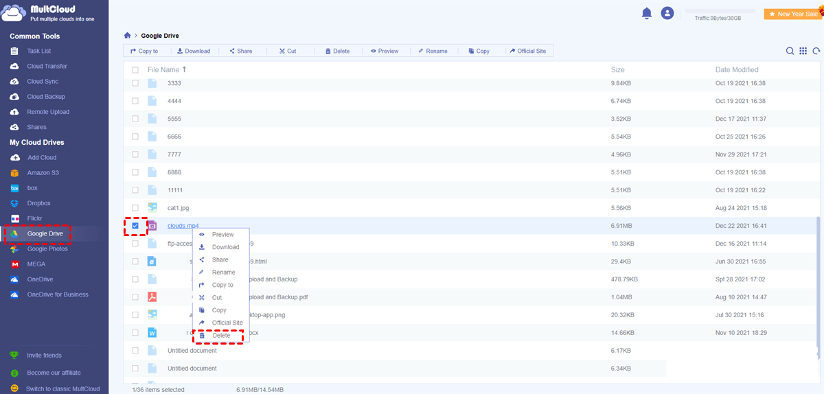
Task: Click Rename toolbar button
Action: tap(433, 51)
